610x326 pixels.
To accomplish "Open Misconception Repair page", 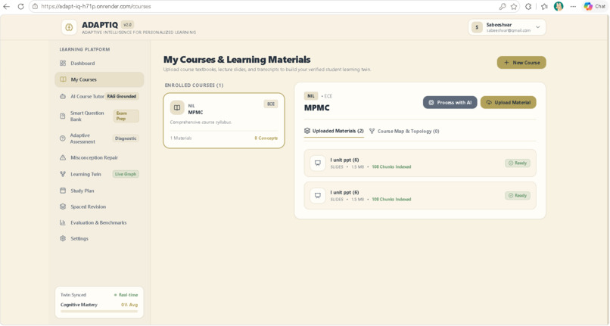I will tap(99, 157).
